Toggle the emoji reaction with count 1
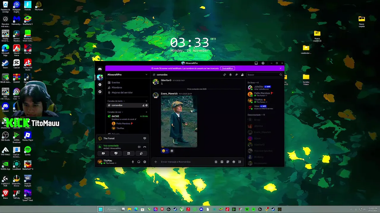Image resolution: width=380 pixels, height=213 pixels. point(165,151)
